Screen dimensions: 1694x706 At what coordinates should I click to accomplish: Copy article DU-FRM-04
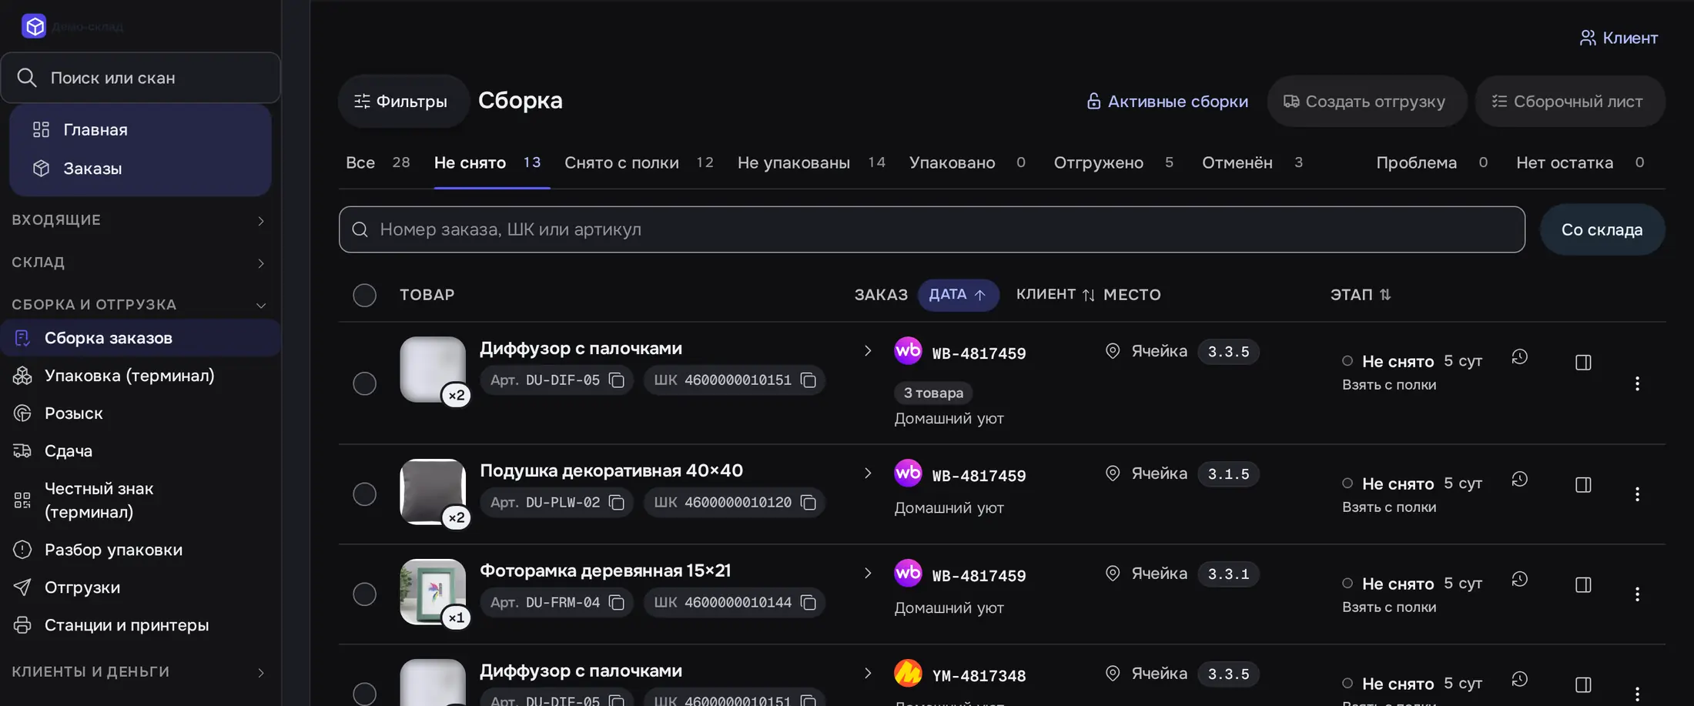(x=617, y=603)
